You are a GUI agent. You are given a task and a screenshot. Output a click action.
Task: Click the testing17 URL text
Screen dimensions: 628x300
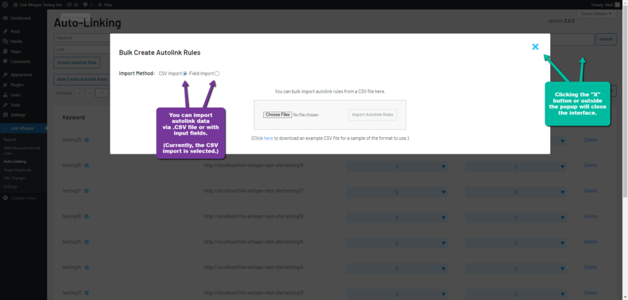(253, 191)
